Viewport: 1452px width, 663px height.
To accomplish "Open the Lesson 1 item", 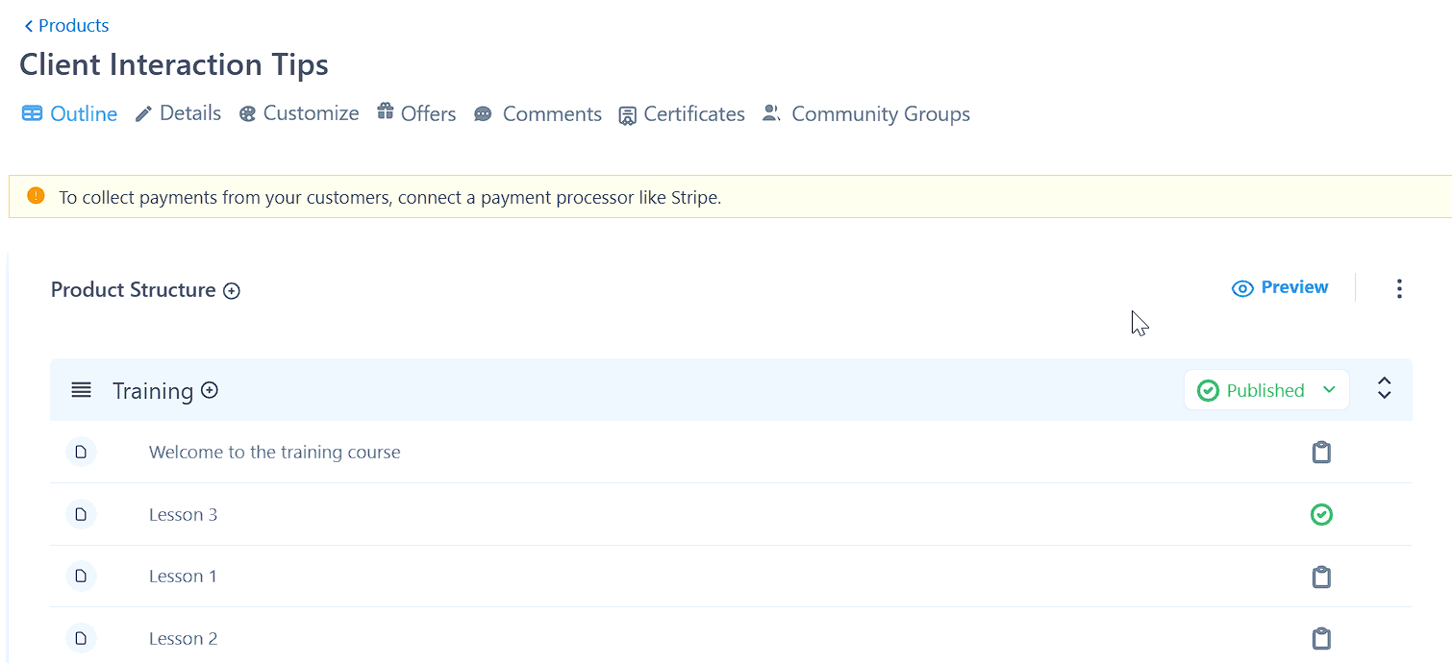I will coord(183,577).
